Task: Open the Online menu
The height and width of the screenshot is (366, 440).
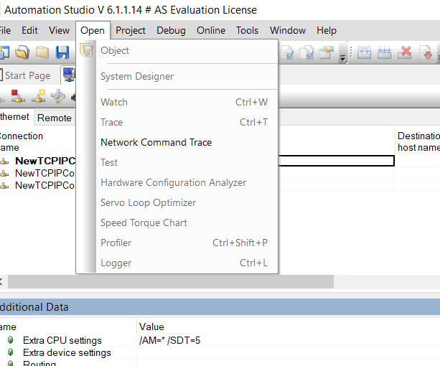Action: 211,30
